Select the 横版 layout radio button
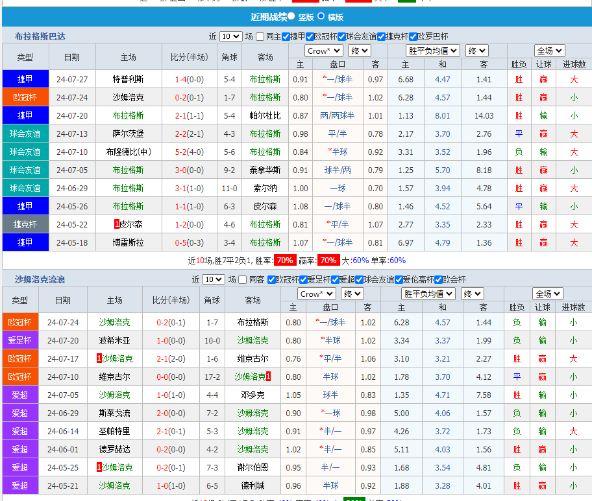 point(321,16)
